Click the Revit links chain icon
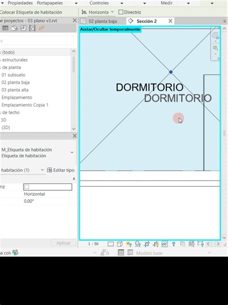The width and height of the screenshot is (228, 305). 41,28
